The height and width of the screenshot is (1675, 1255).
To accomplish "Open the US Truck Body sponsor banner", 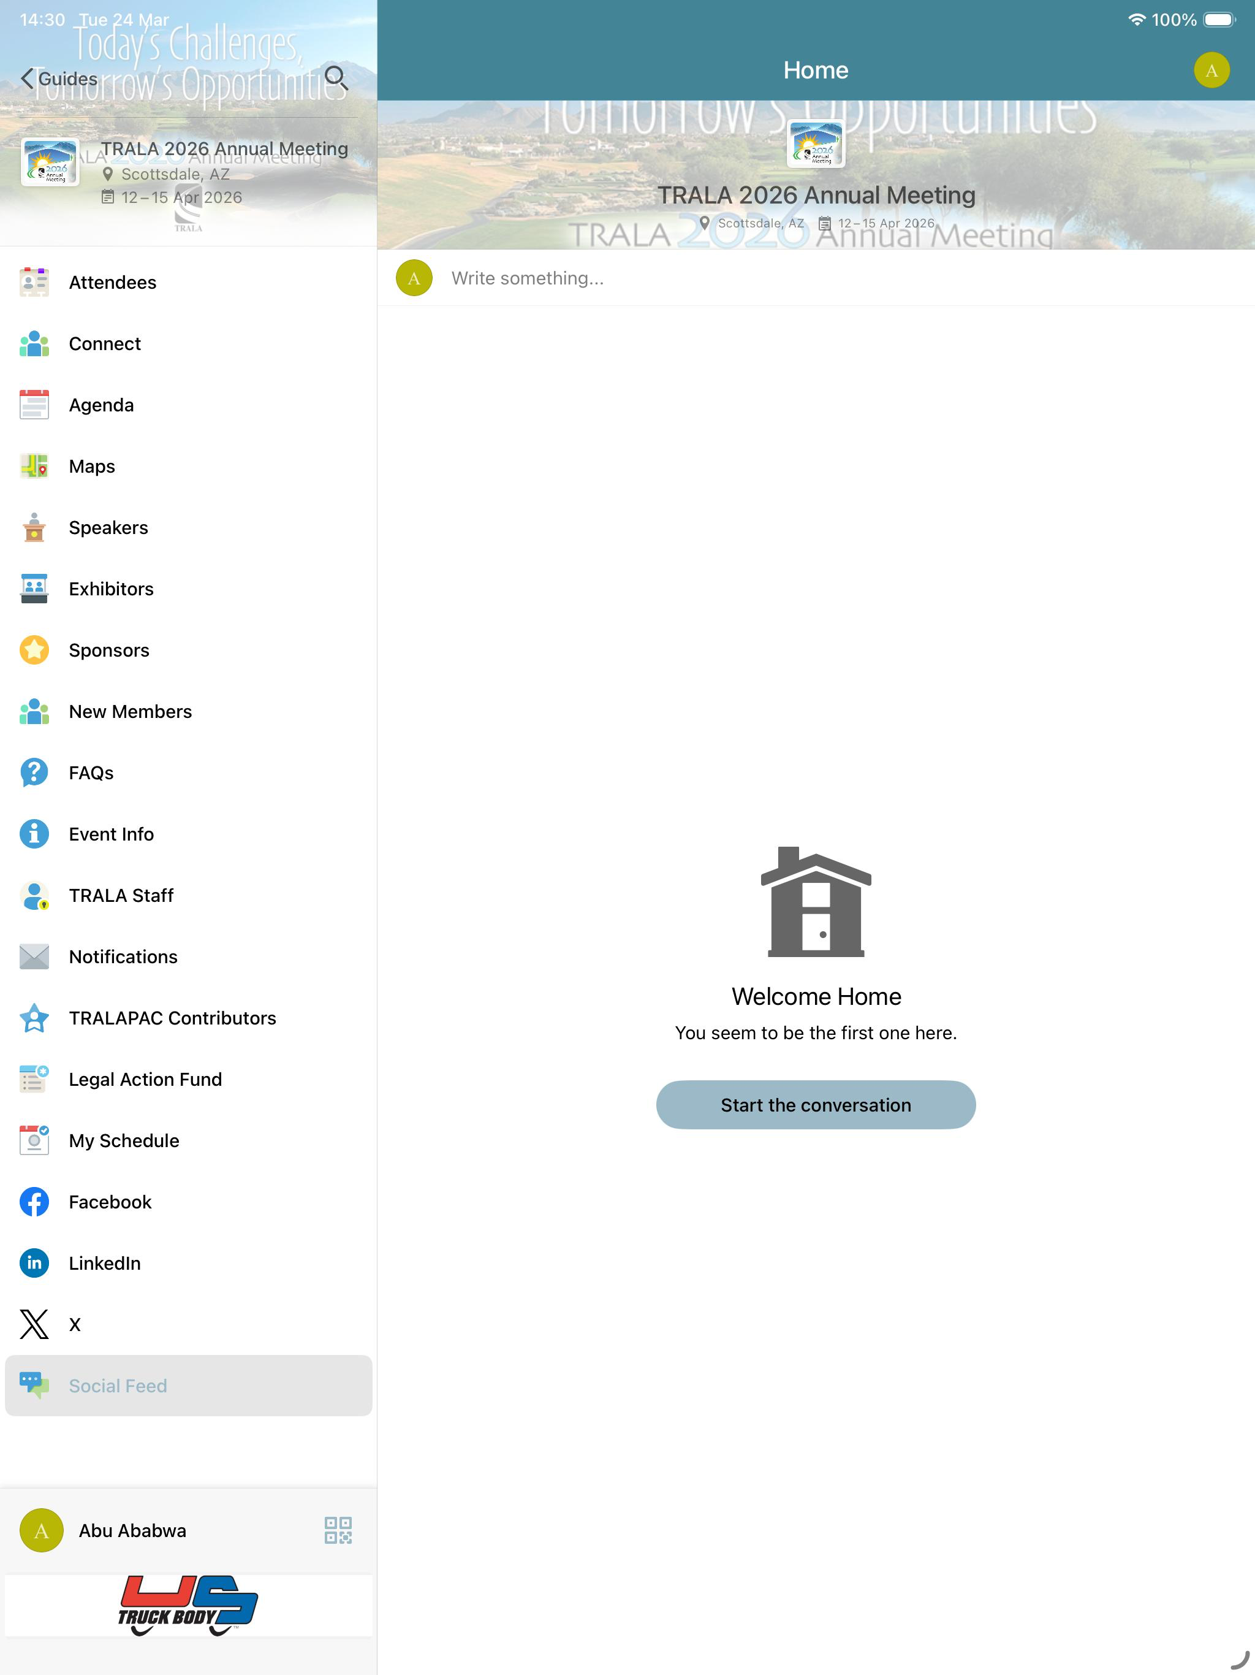I will click(x=189, y=1606).
